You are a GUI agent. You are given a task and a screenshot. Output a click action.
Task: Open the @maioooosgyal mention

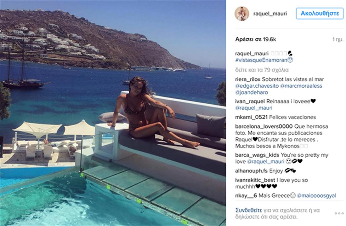point(316,195)
